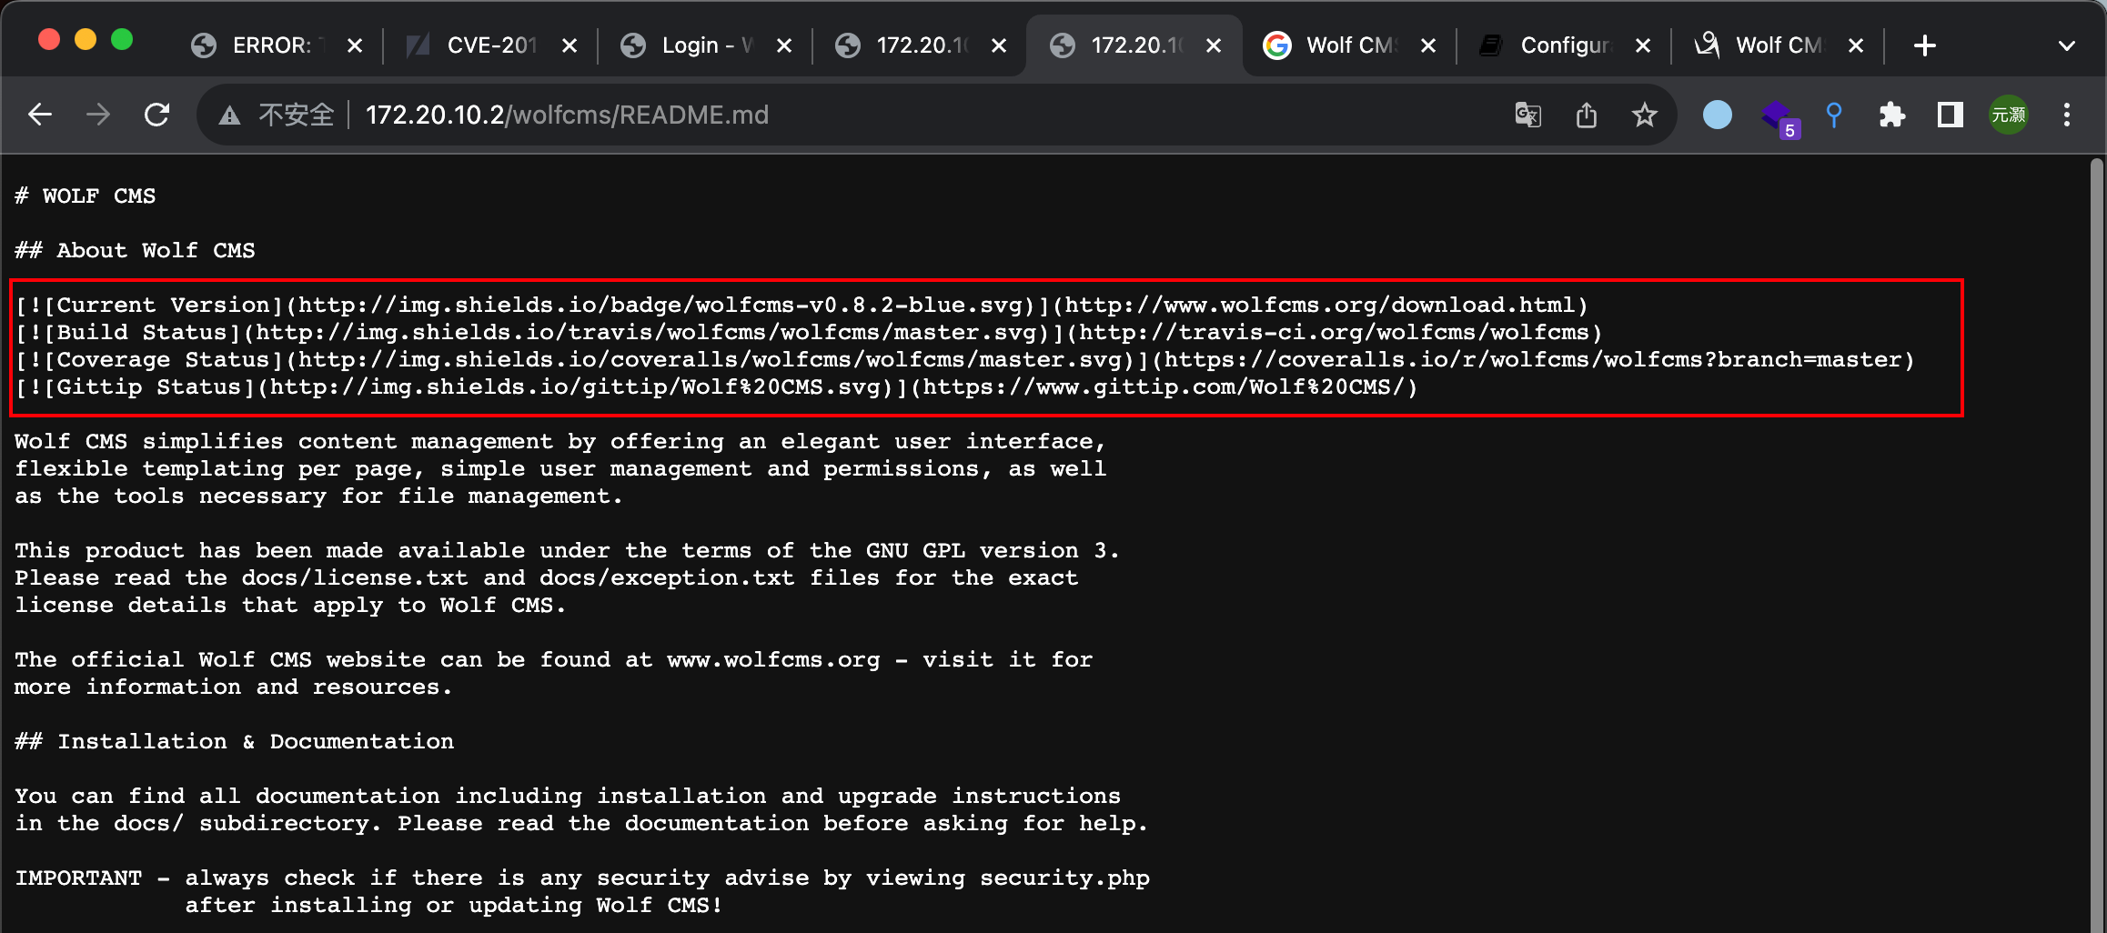Close the active 172.20.10 tab
This screenshot has height=933, width=2107.
[1214, 45]
